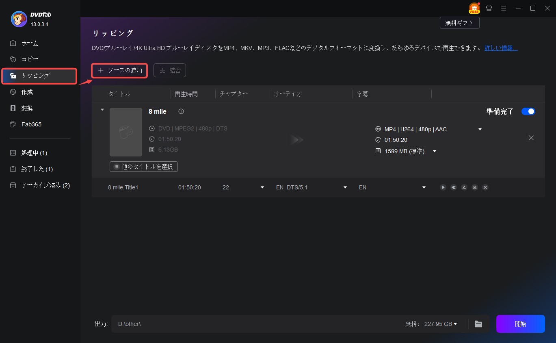Viewport: 556px width, 343px height.
Task: Click チャプター column header
Action: 234,94
